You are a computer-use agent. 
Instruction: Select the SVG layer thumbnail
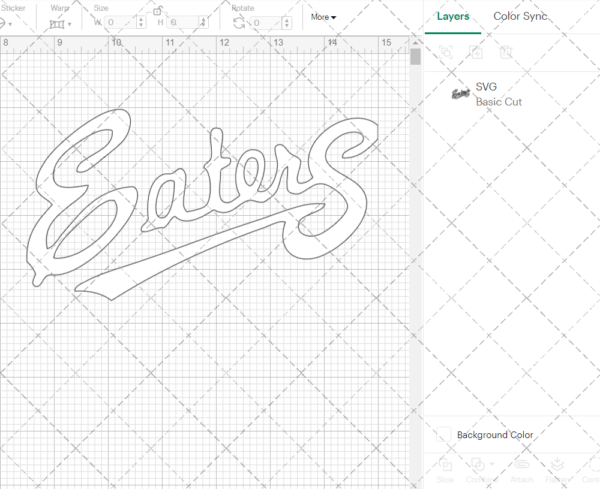[x=461, y=93]
